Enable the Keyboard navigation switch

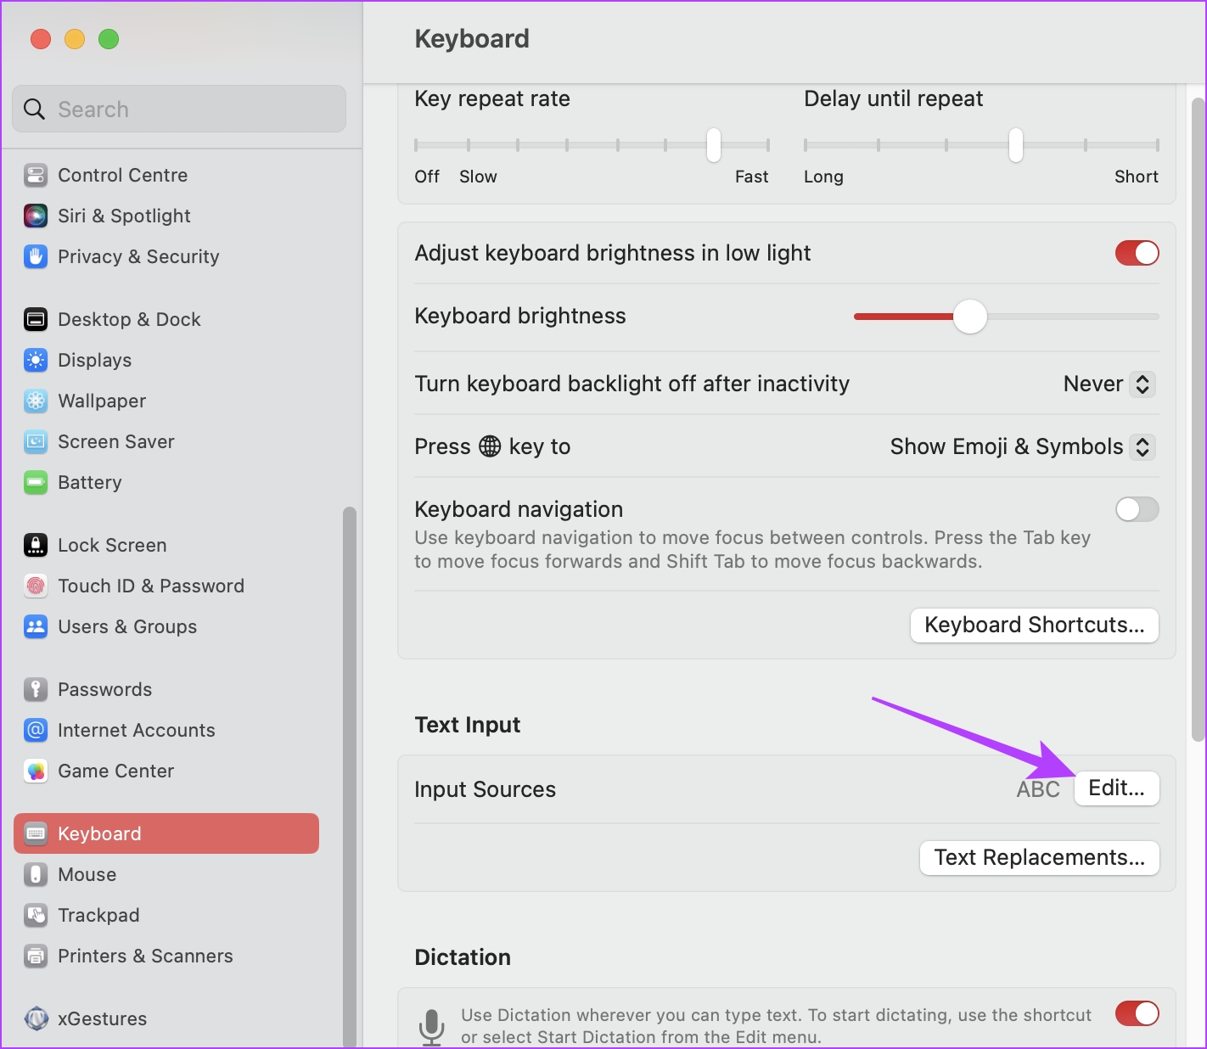1137,509
